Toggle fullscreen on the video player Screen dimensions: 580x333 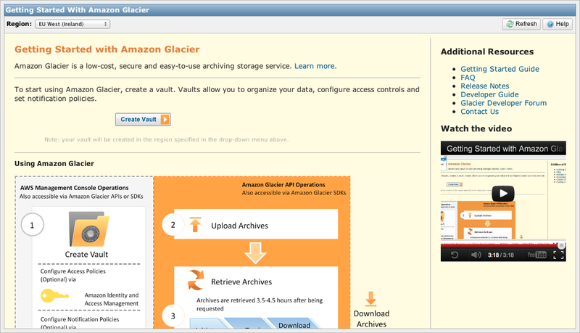pos(558,255)
